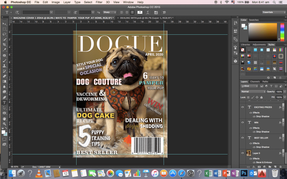
Task: Select the BEST SELLER layer
Action: point(261,138)
